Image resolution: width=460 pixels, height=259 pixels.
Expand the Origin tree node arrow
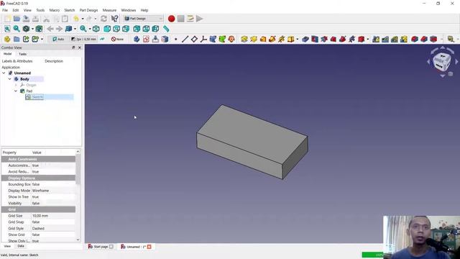(x=16, y=85)
